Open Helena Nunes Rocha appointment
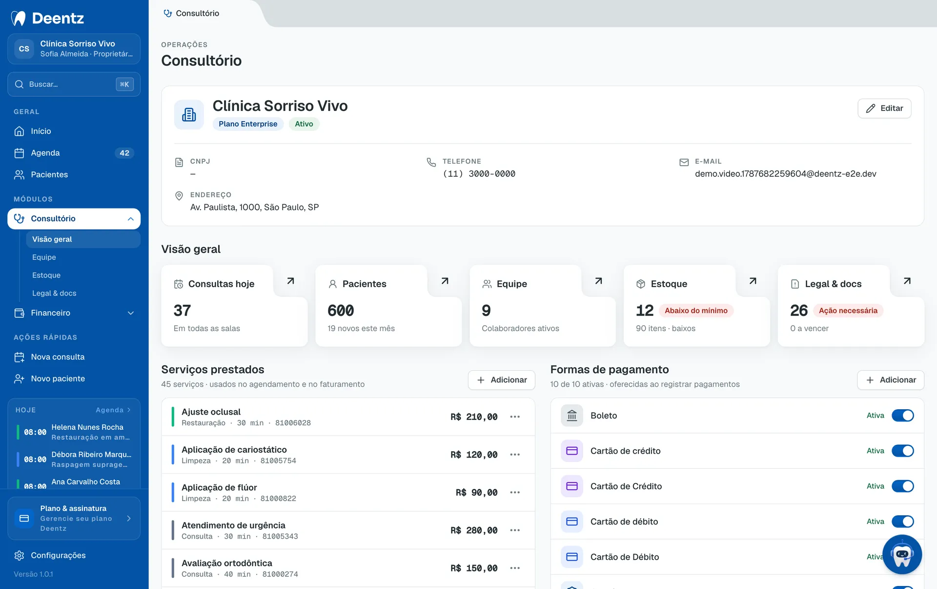The height and width of the screenshot is (589, 937). pos(74,432)
